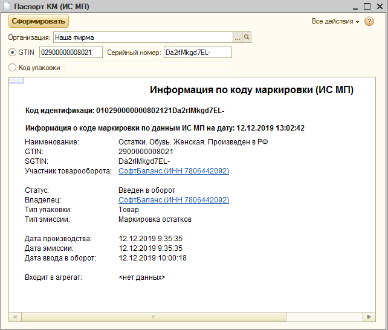This screenshot has height=330, width=388.
Task: Click the ellipsis button in Организация field
Action: [x=238, y=37]
